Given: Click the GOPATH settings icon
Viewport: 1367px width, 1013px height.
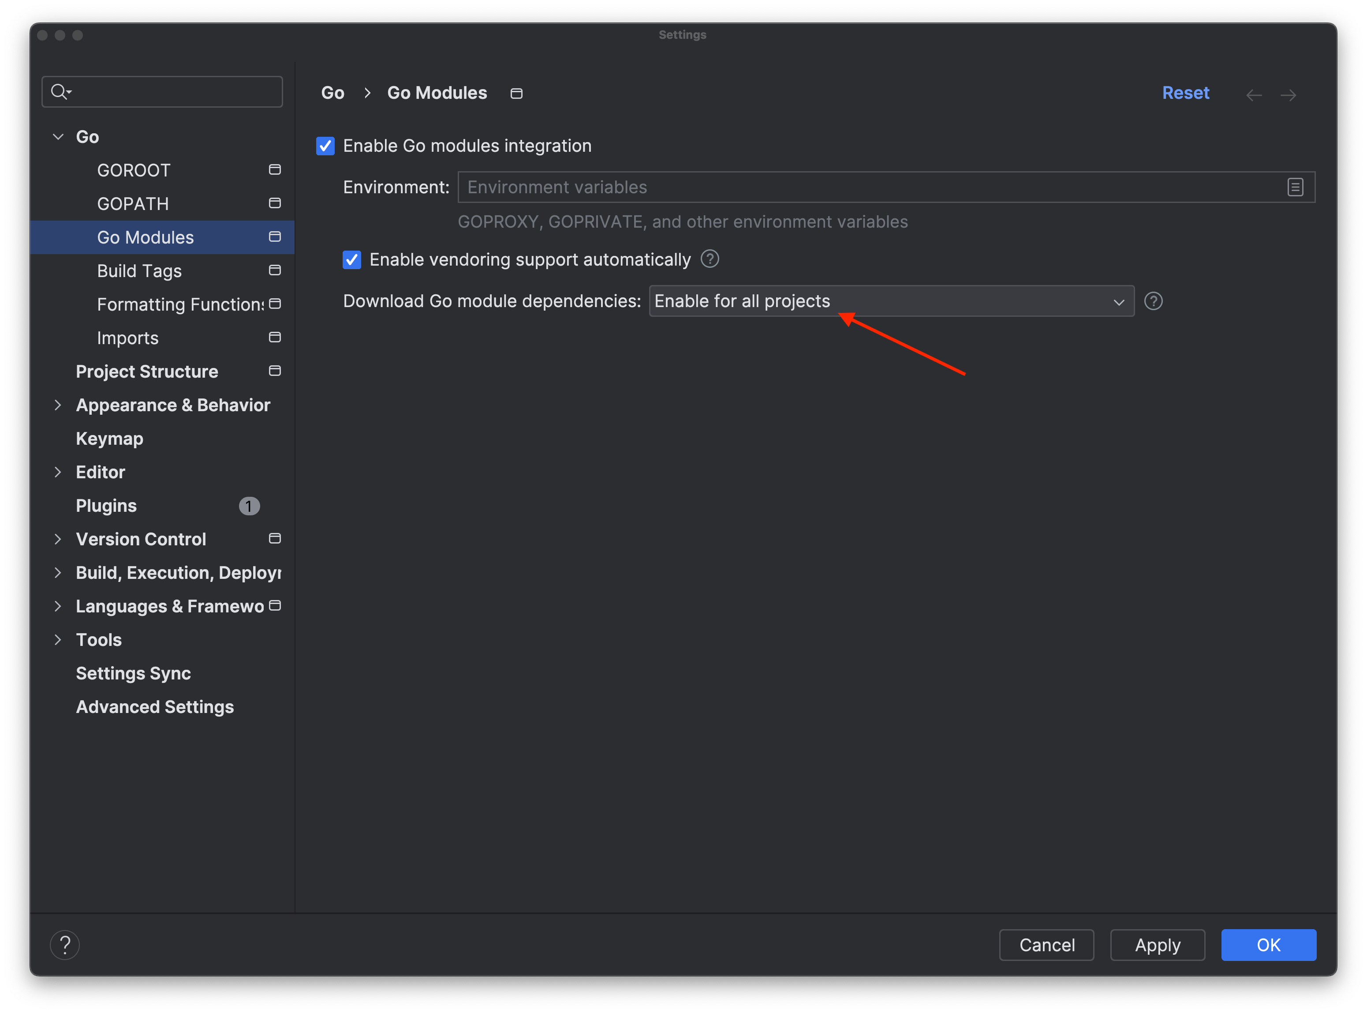Looking at the screenshot, I should (274, 204).
